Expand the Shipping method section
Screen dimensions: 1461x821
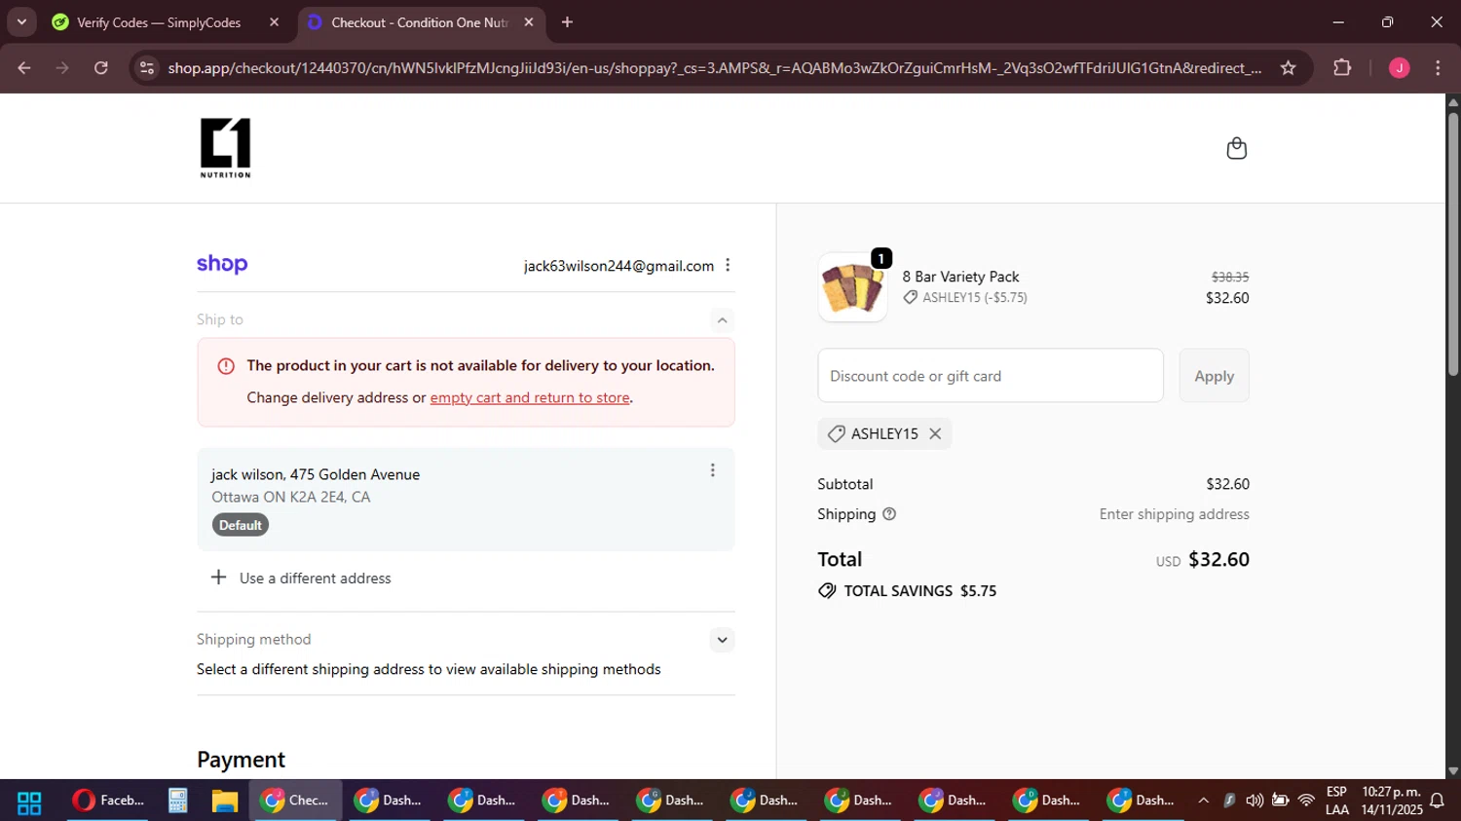point(722,640)
